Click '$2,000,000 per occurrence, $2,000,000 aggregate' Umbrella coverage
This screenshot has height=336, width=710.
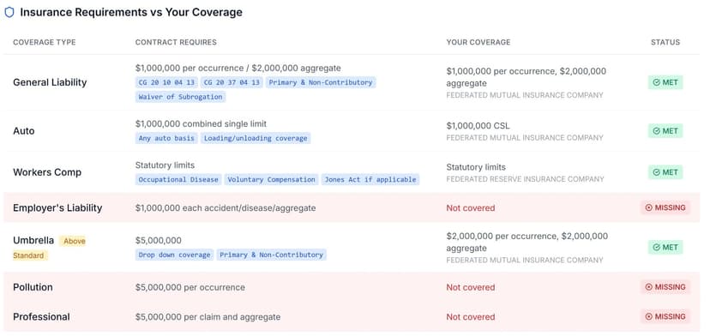(527, 243)
